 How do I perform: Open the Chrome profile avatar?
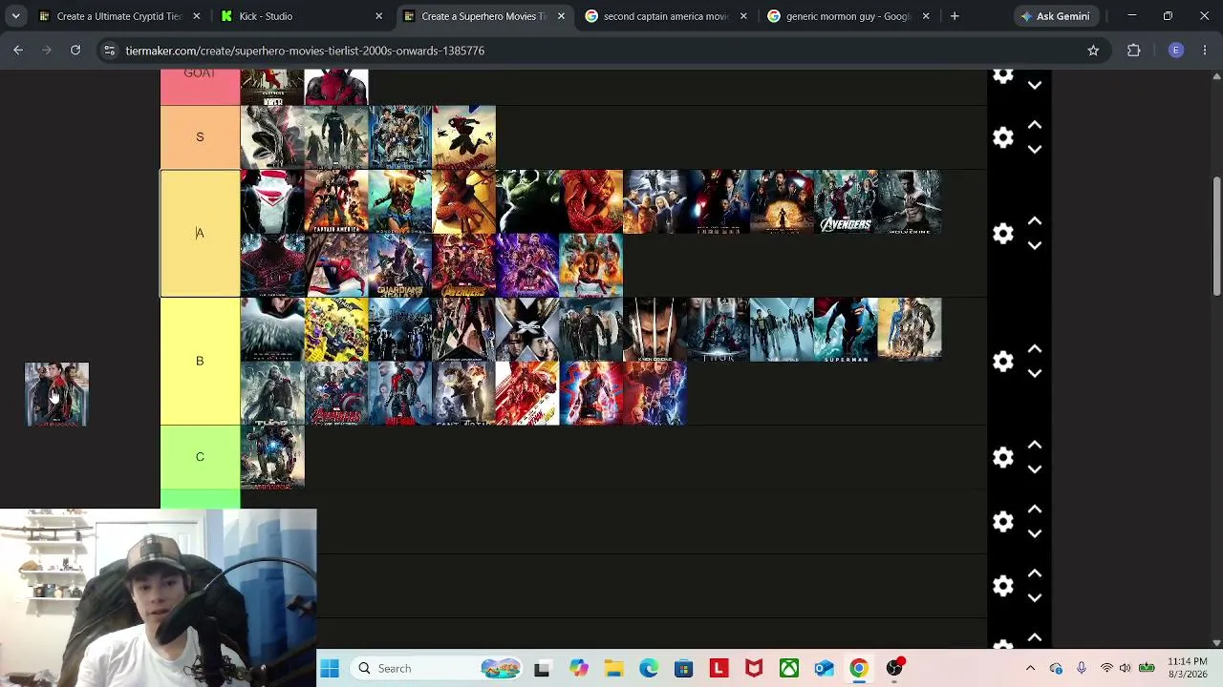pos(1176,51)
